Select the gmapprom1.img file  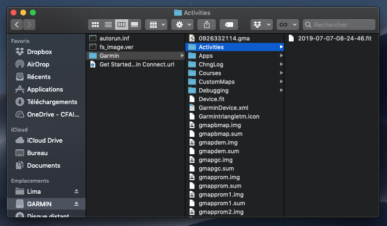tap(235, 195)
